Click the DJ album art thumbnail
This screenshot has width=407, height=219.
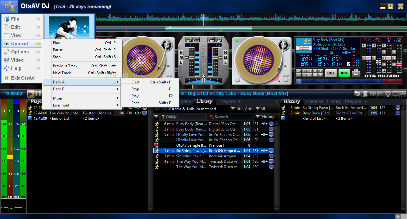click(69, 27)
